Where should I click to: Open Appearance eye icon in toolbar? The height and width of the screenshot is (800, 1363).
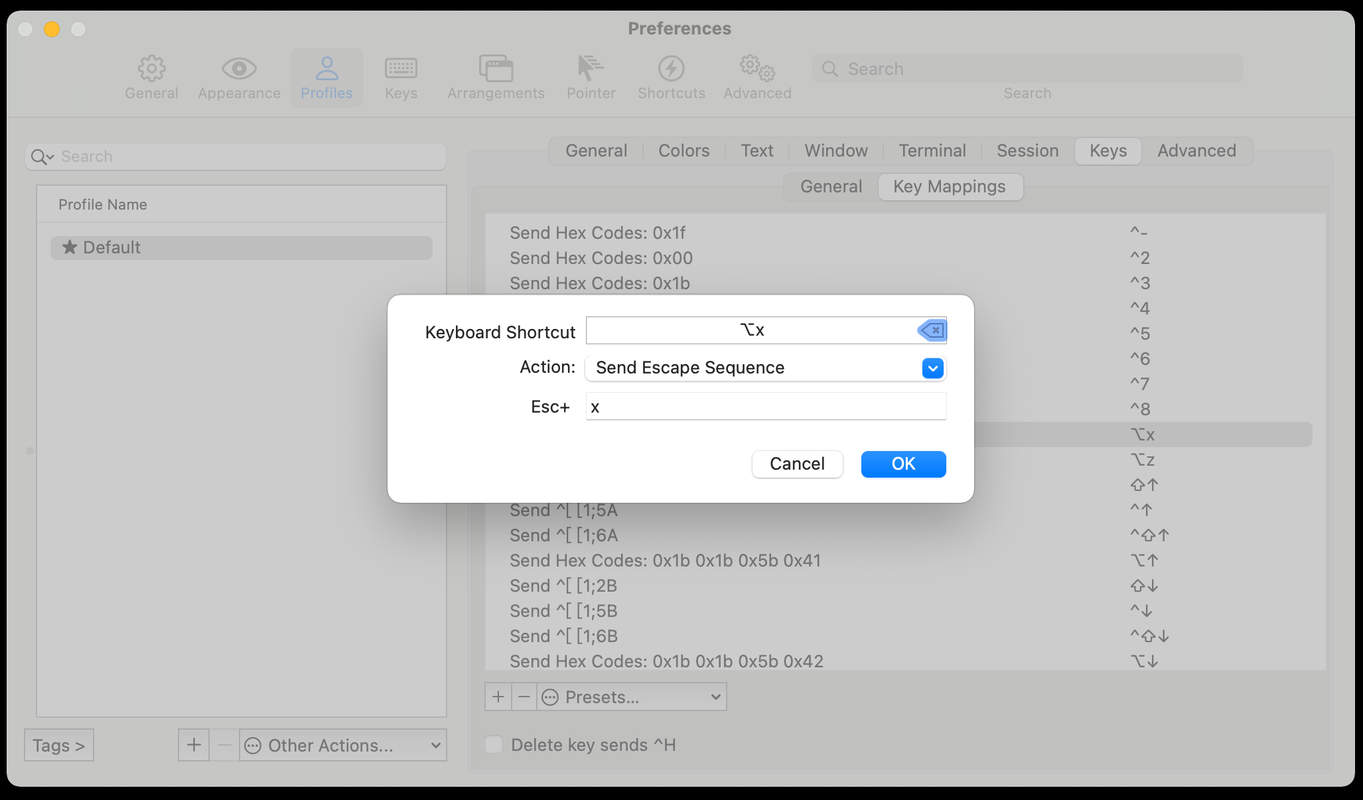tap(239, 68)
